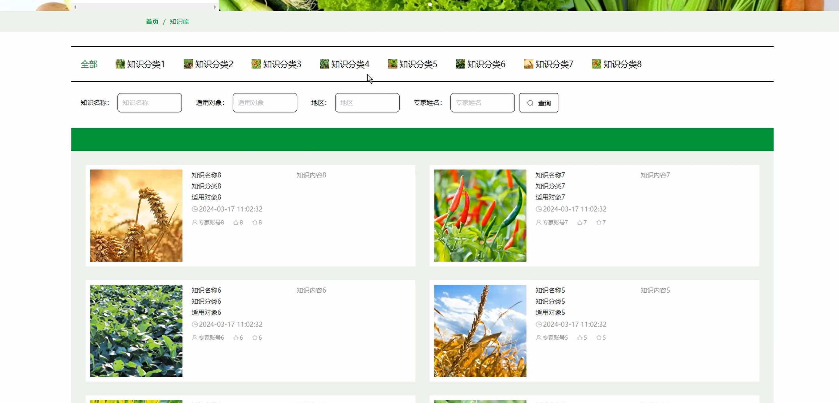This screenshot has width=839, height=403.
Task: Focus the 适用对象 input field
Action: (265, 103)
